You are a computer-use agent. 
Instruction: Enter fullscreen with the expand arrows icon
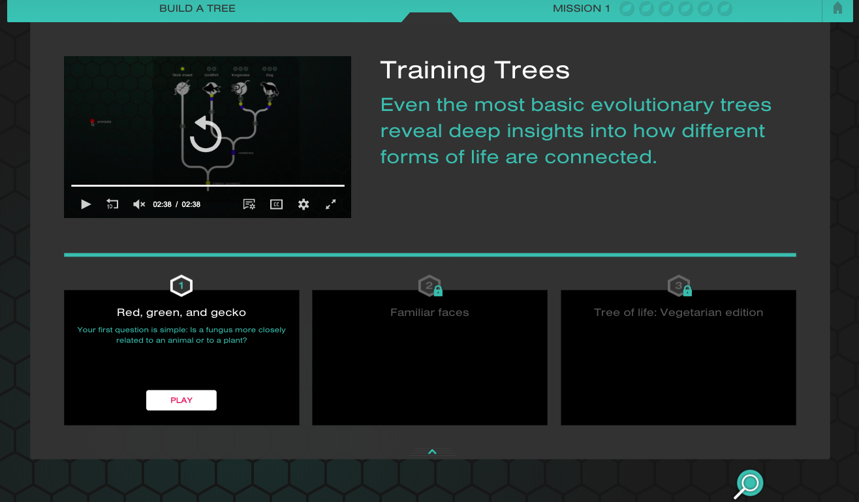(x=330, y=204)
